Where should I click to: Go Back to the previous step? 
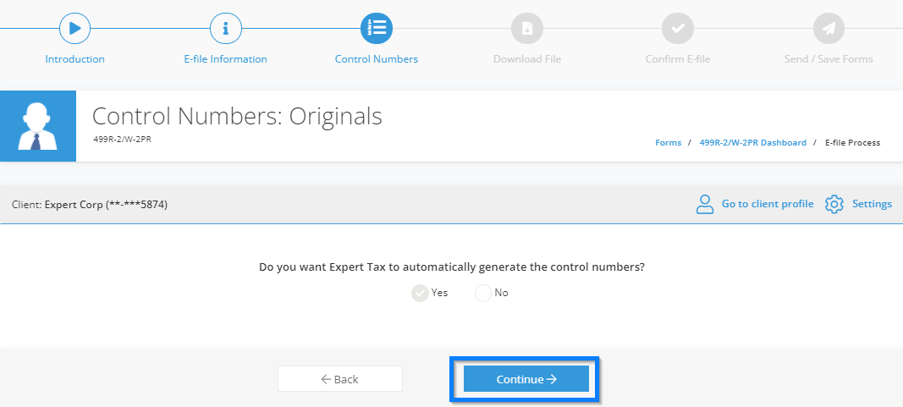(339, 379)
